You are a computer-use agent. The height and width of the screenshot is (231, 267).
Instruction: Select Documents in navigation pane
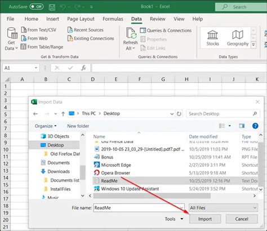coord(55,163)
